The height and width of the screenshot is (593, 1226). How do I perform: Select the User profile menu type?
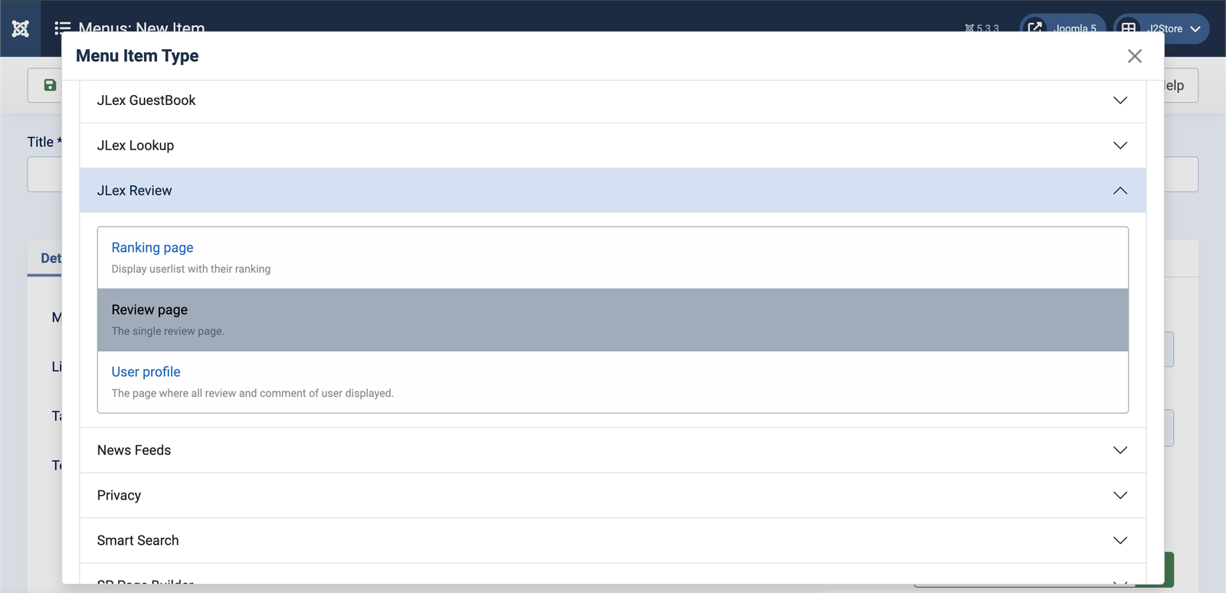pyautogui.click(x=146, y=372)
